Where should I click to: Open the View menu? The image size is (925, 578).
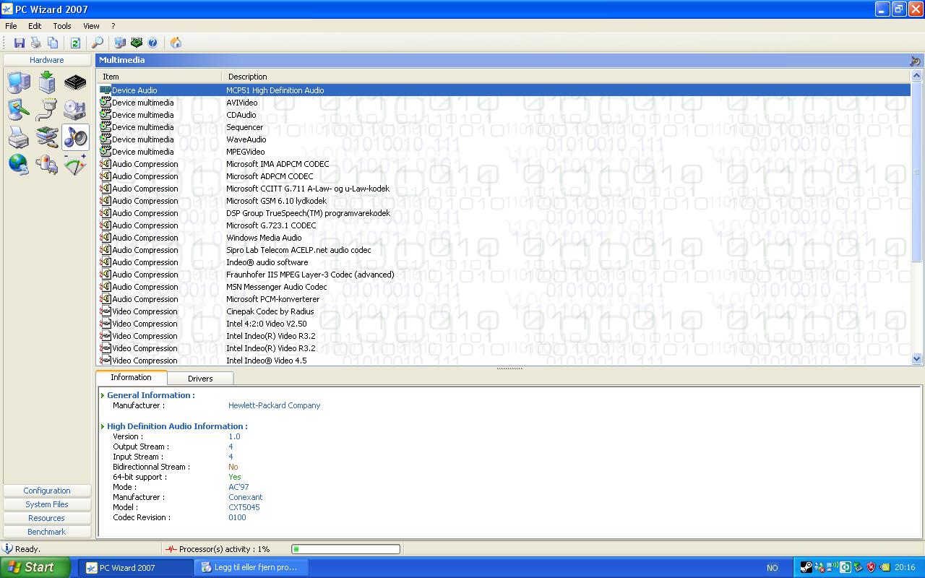(x=91, y=26)
